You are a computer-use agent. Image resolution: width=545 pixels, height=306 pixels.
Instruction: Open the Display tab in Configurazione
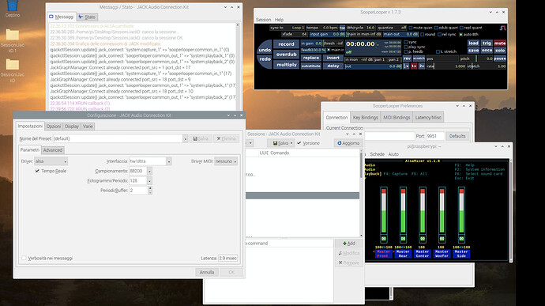pos(72,127)
